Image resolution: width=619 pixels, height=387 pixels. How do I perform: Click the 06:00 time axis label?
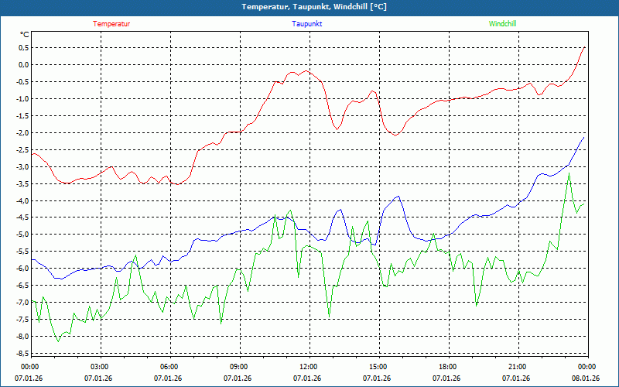169,367
